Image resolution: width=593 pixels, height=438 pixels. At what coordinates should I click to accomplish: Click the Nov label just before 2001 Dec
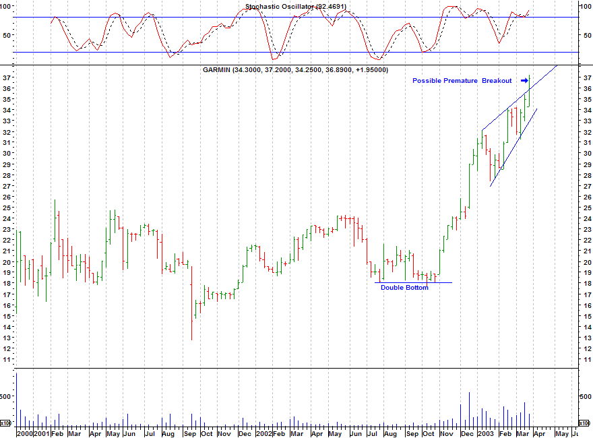(224, 434)
